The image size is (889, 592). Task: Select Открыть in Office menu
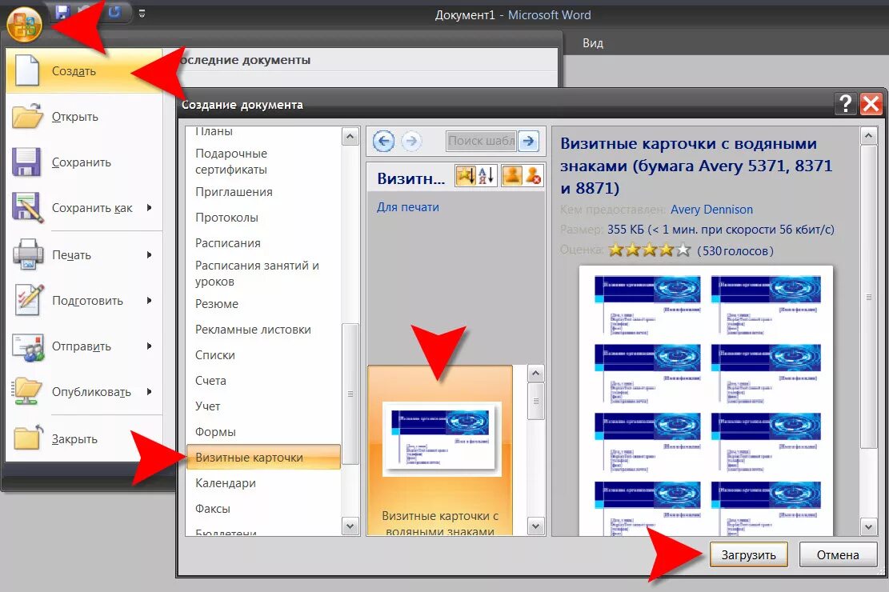[x=84, y=117]
